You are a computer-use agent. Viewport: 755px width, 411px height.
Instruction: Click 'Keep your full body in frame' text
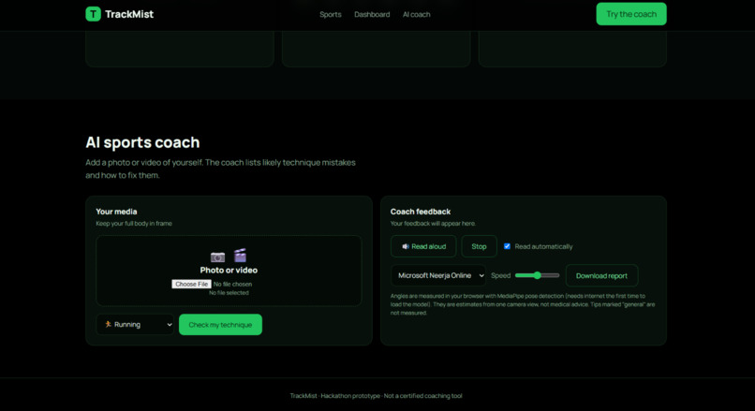coord(134,224)
